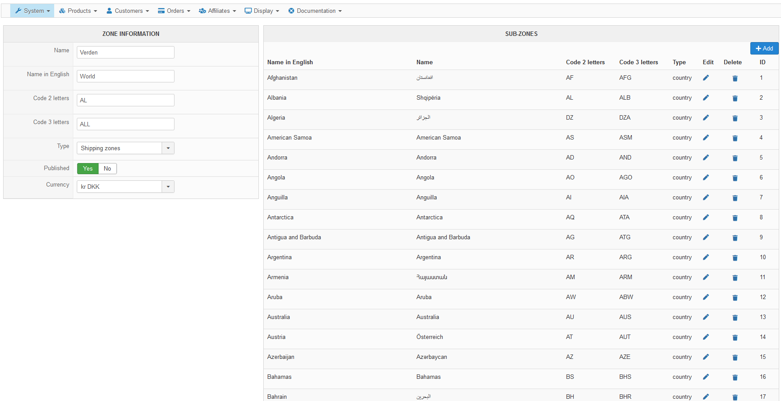Open the Documentation menu
Viewport: 781px width, 401px height.
pos(315,11)
